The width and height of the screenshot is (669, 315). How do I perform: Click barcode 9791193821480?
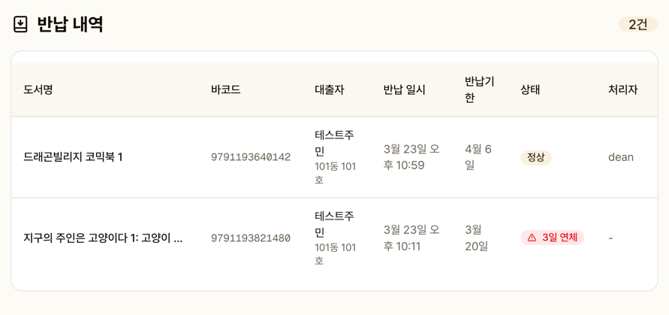[250, 238]
